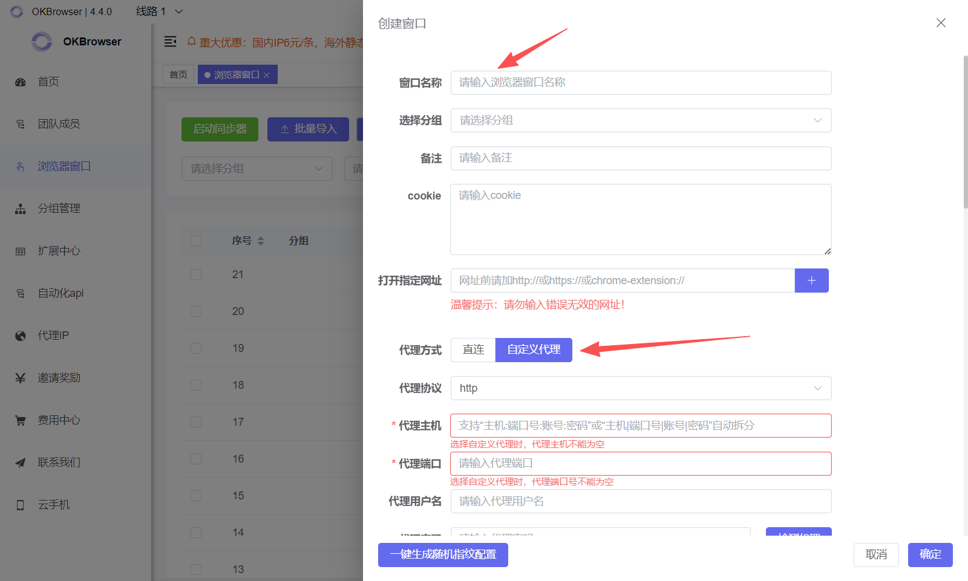Viewport: 968px width, 581px height.
Task: Open the 代理协议 http protocol dropdown
Action: click(641, 388)
